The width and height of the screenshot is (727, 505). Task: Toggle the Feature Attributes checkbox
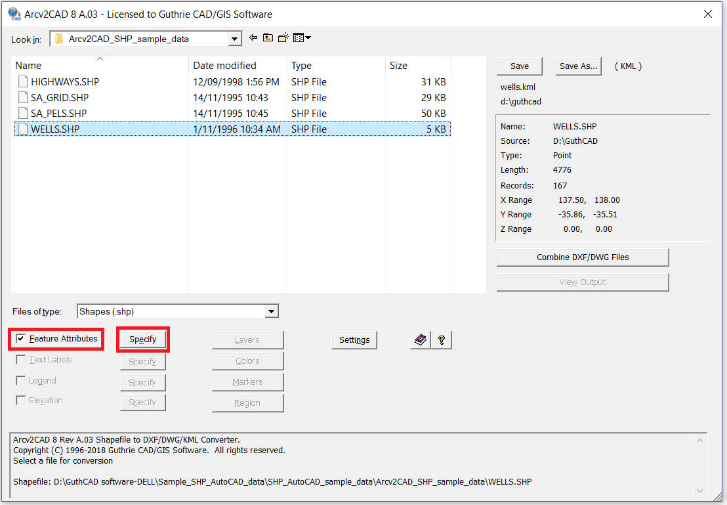21,339
